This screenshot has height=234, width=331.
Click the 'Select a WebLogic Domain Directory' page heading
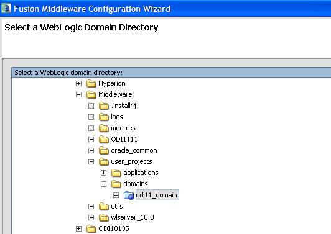pos(82,27)
